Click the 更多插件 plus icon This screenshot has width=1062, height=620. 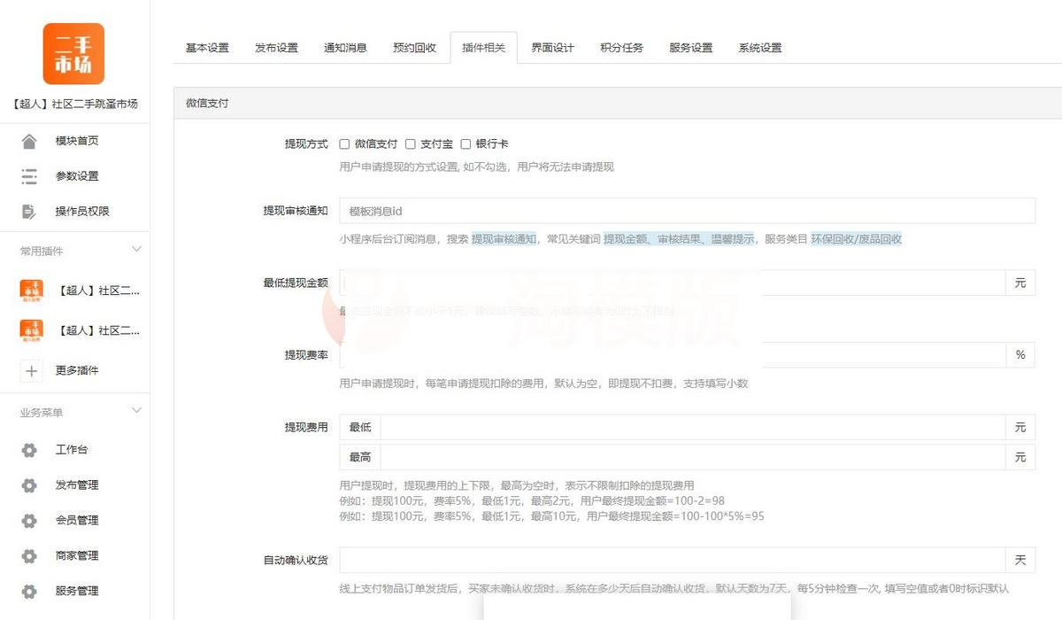(30, 370)
